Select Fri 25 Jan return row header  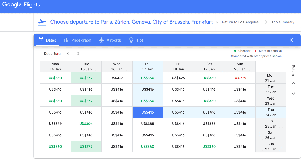click(x=271, y=124)
